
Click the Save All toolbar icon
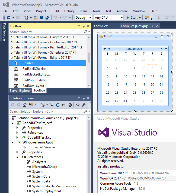coord(47,18)
